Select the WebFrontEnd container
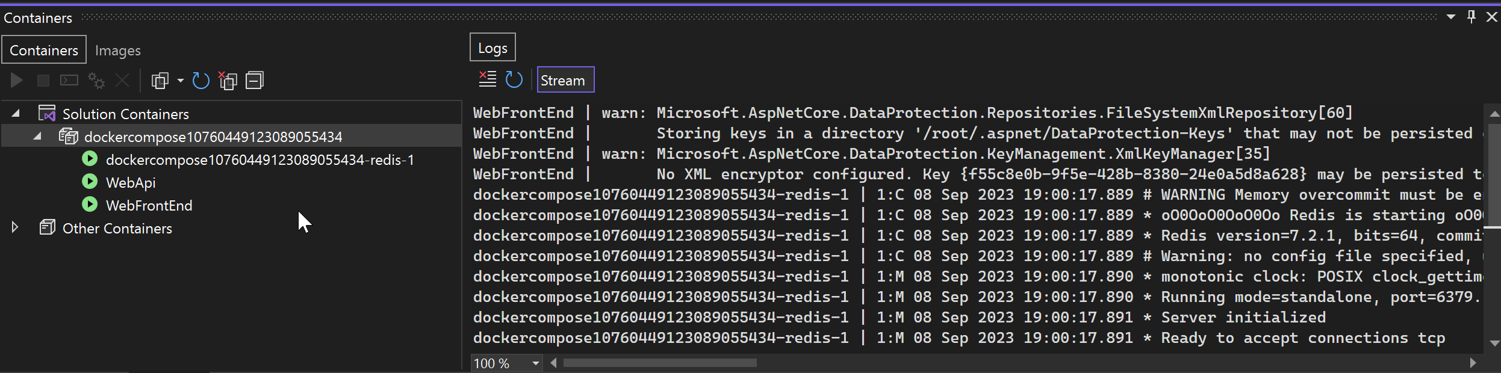This screenshot has height=373, width=1501. click(x=149, y=205)
